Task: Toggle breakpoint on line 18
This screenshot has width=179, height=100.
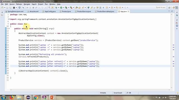Action: click(6, 45)
